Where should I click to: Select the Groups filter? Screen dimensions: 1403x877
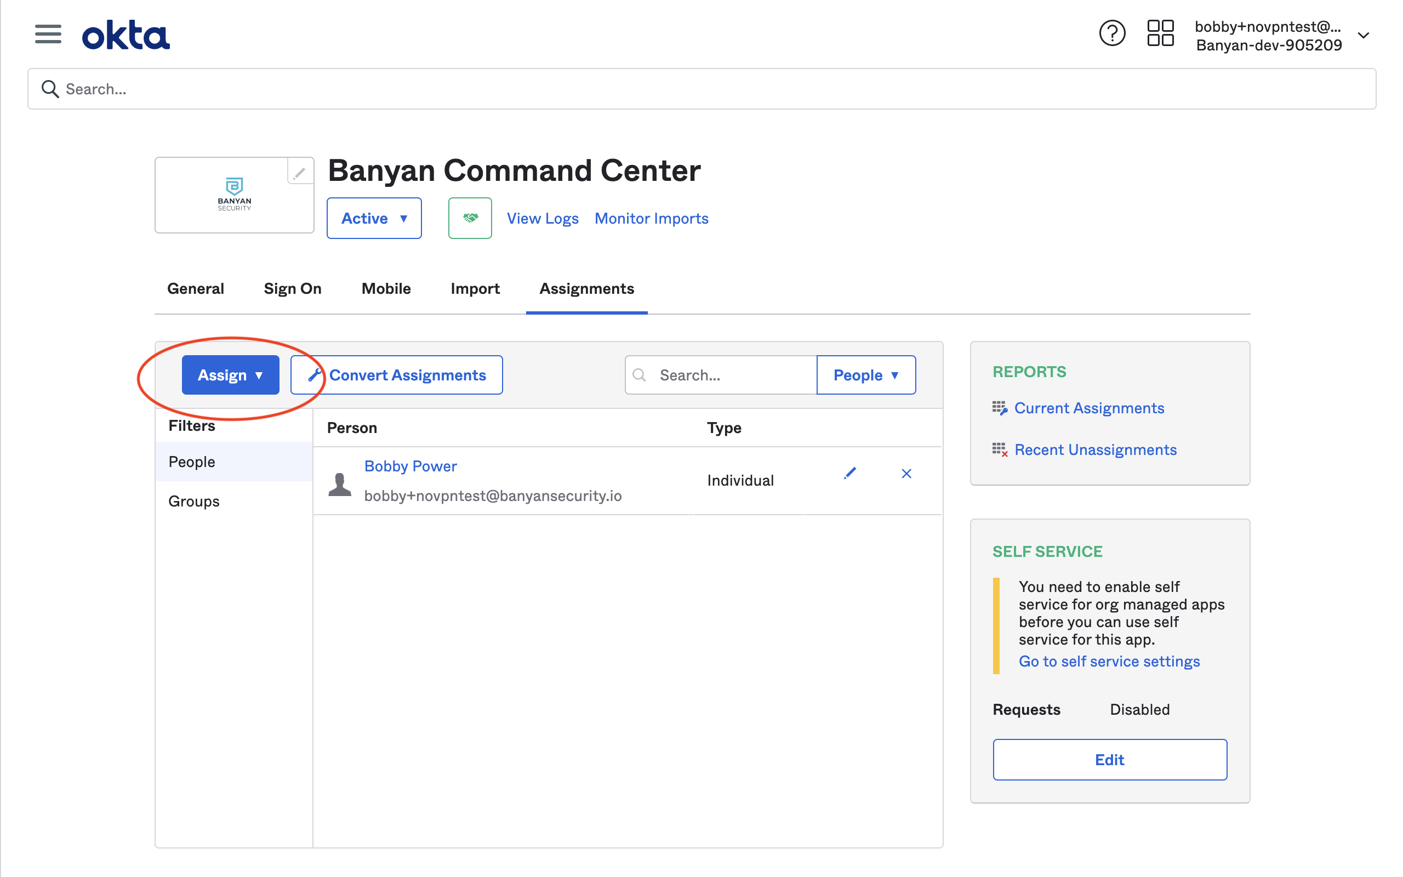click(x=193, y=501)
